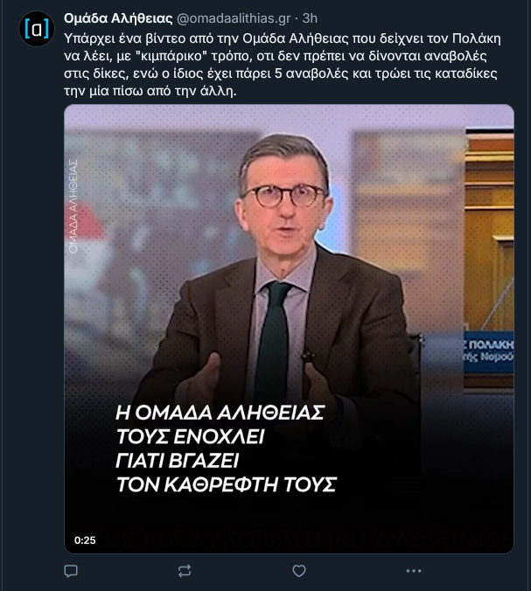Image resolution: width=531 pixels, height=591 pixels.
Task: Click the blue ΠΟΛΑΚΗ name banner in video
Action: tap(488, 352)
